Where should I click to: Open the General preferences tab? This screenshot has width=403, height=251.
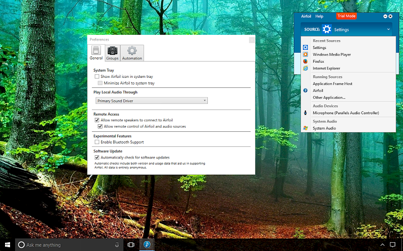pyautogui.click(x=96, y=53)
